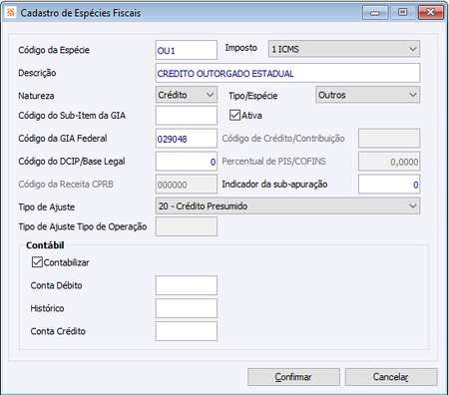
Task: Click the Conta Crédito input field
Action: point(187,331)
